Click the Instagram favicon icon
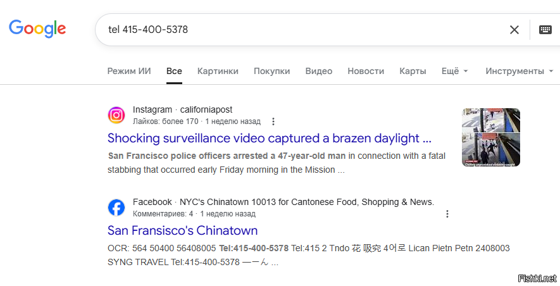This screenshot has width=560, height=286. [x=116, y=115]
